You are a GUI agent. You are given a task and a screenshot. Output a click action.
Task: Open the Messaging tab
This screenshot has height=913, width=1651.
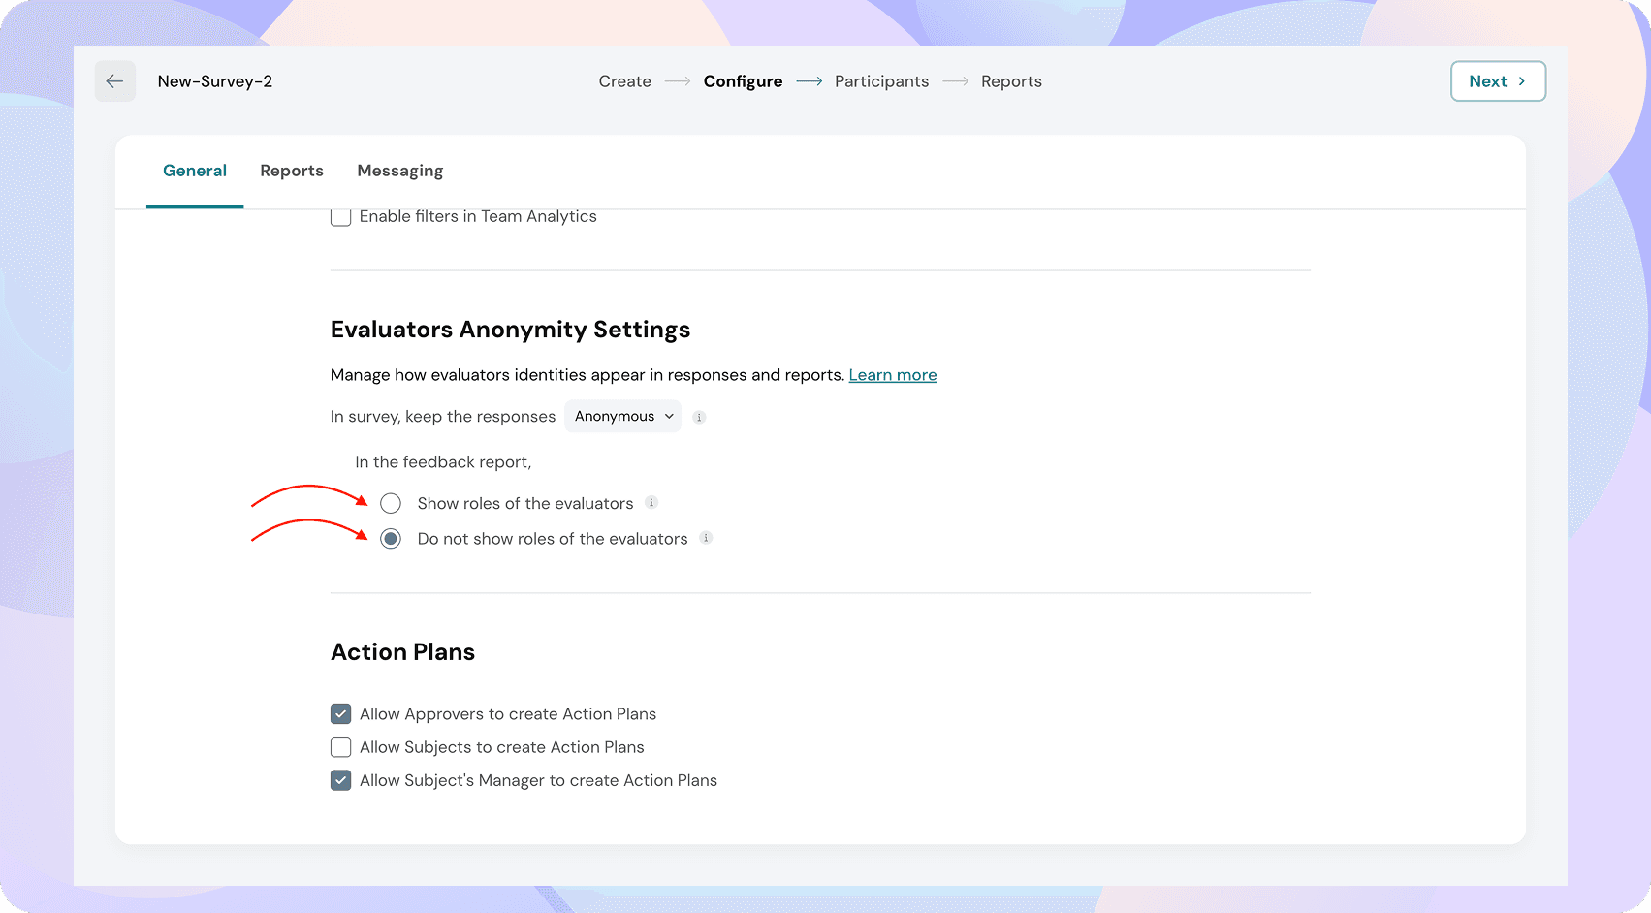[399, 171]
